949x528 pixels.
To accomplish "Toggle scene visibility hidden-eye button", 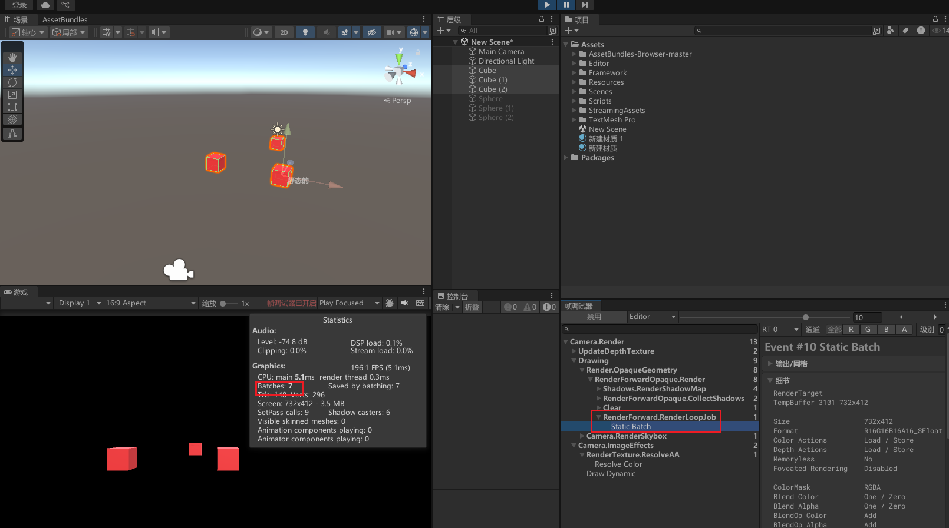I will [371, 32].
